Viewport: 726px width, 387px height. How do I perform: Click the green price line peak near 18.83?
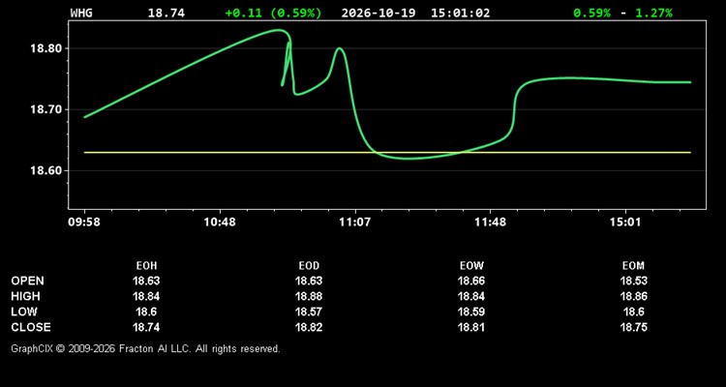pos(278,30)
